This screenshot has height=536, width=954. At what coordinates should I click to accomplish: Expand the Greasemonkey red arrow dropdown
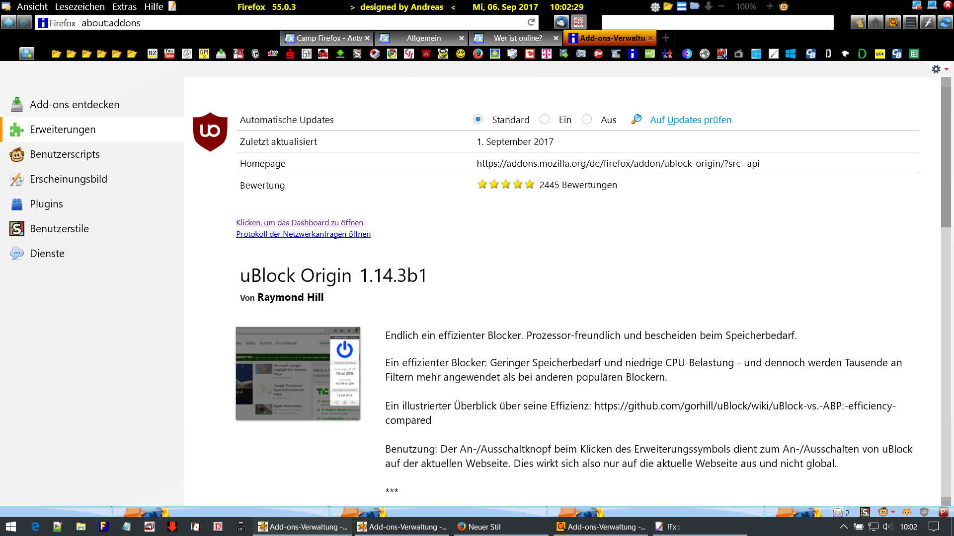click(x=893, y=512)
